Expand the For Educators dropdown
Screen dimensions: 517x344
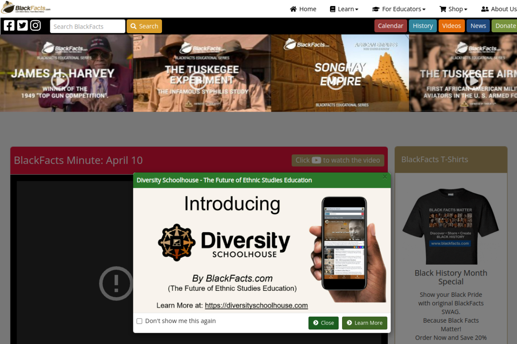click(x=399, y=9)
